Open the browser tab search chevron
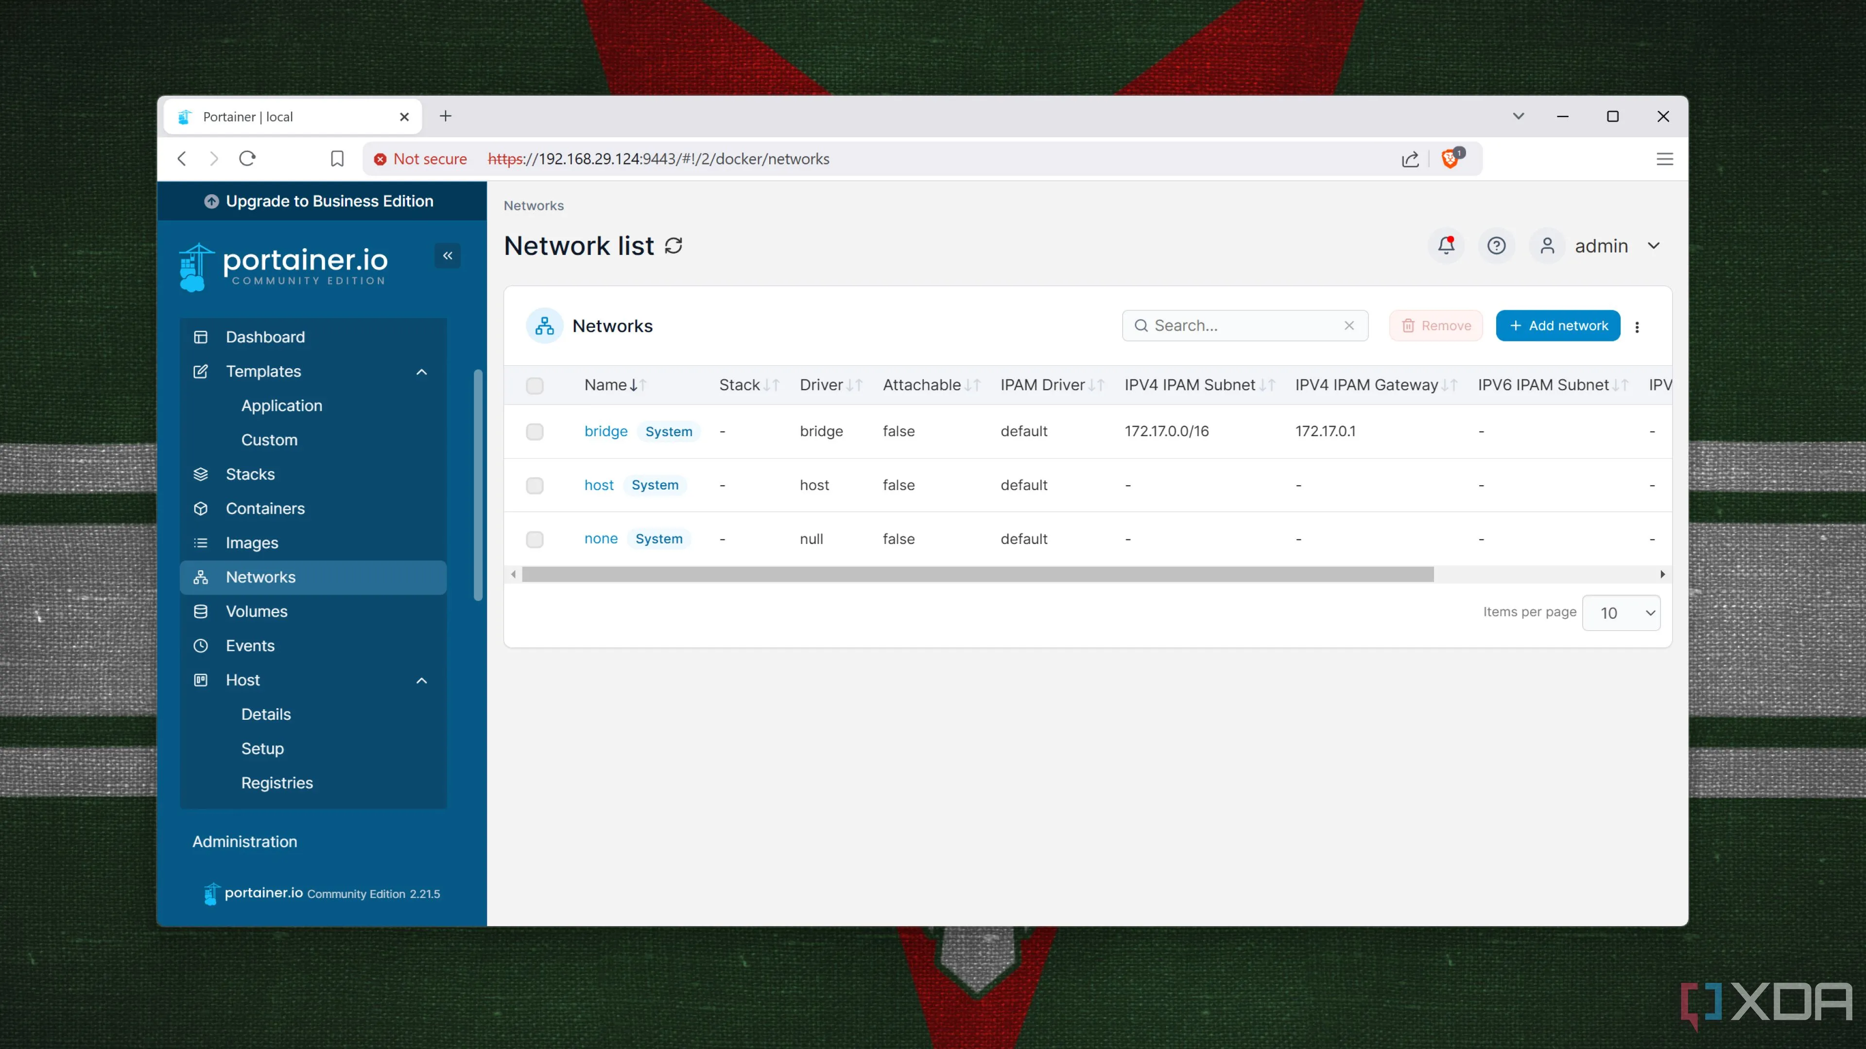The height and width of the screenshot is (1049, 1866). point(1518,116)
